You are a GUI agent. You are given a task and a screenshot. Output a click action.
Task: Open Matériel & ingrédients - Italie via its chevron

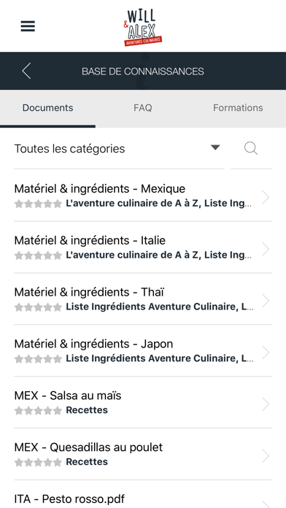pyautogui.click(x=266, y=249)
